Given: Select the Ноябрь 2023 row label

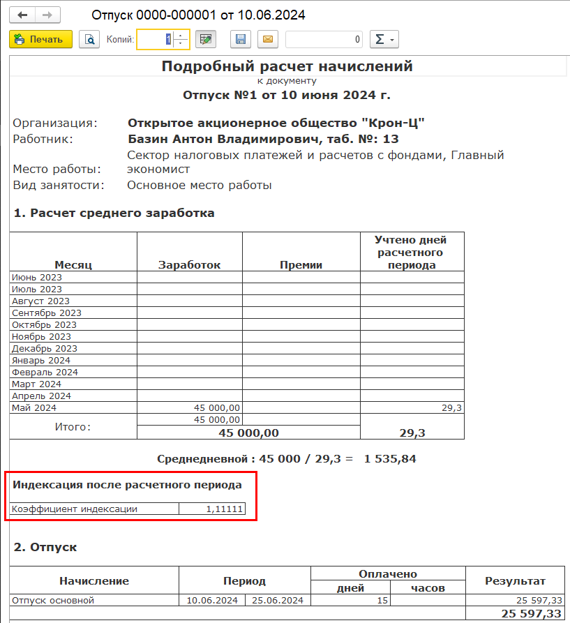Looking at the screenshot, I should click(73, 336).
